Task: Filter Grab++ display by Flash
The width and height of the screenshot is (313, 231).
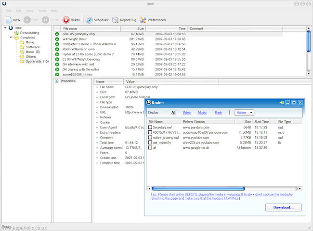Action: pyautogui.click(x=219, y=113)
